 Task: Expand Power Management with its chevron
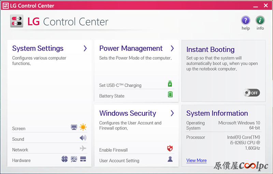click(172, 48)
